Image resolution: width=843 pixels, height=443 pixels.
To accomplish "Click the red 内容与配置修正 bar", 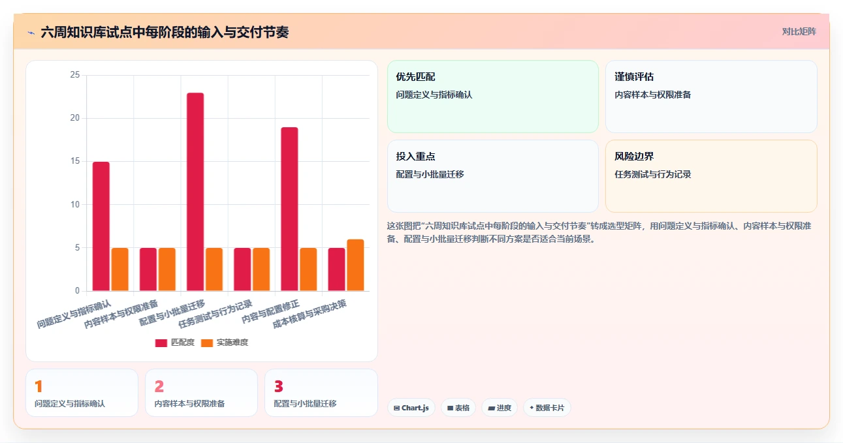I will [289, 209].
